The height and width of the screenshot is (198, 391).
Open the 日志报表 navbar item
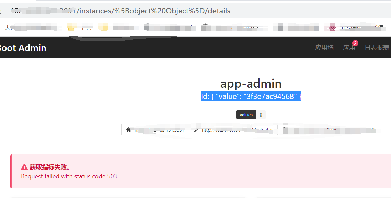coord(378,48)
